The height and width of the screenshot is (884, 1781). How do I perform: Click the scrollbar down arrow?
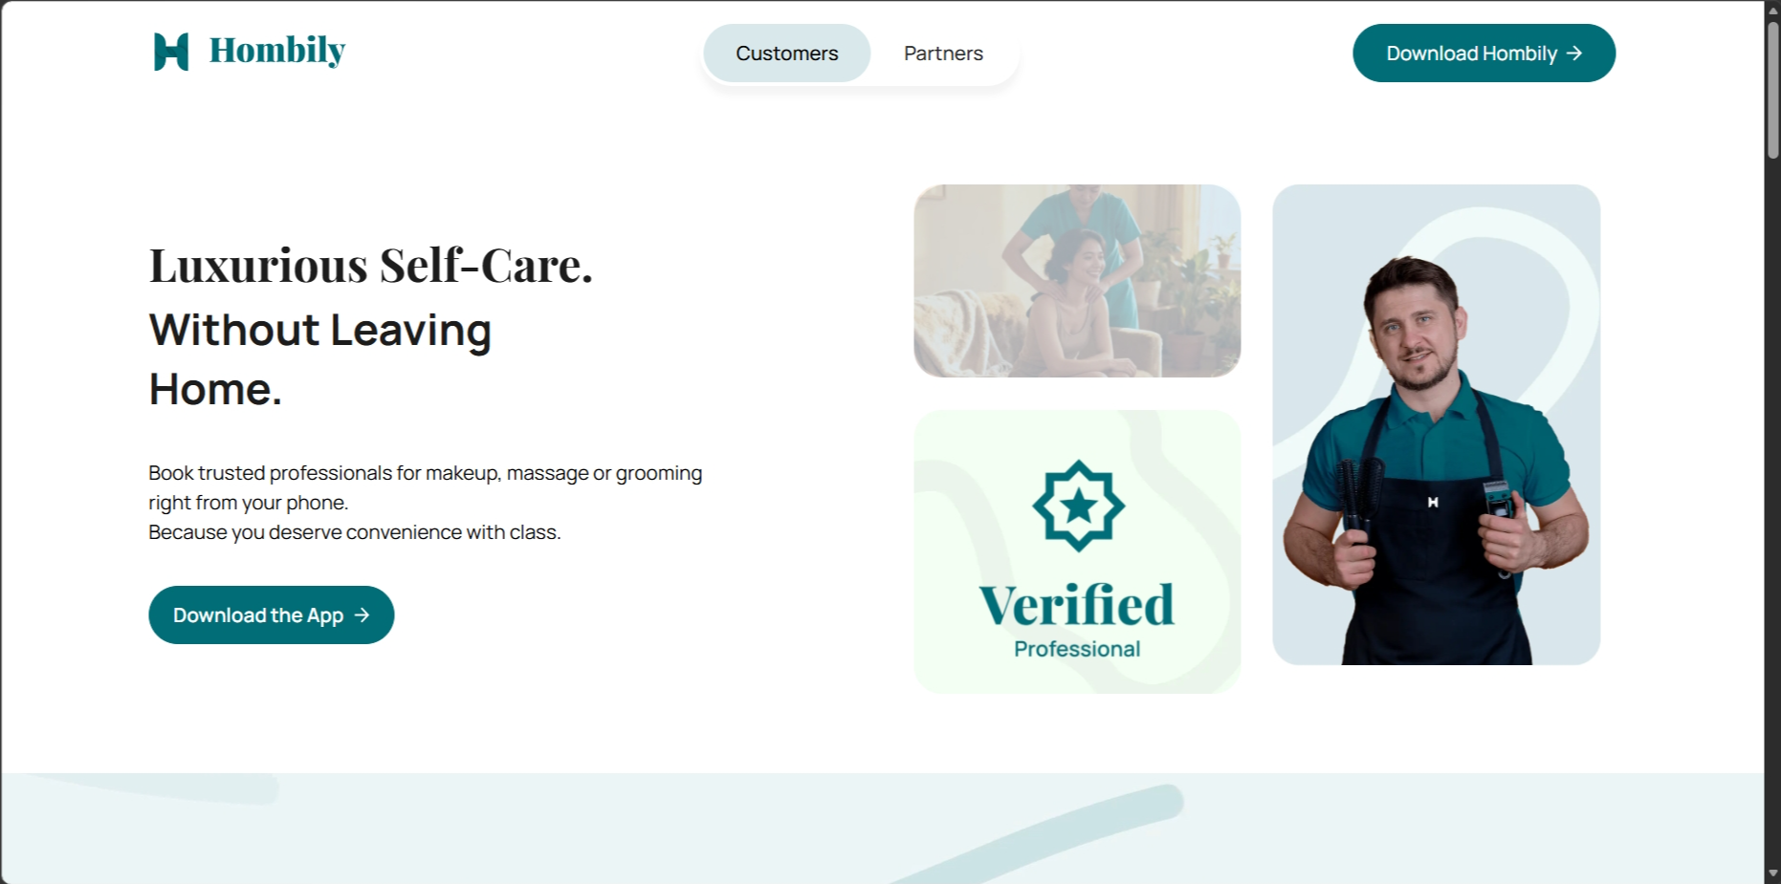(1772, 873)
